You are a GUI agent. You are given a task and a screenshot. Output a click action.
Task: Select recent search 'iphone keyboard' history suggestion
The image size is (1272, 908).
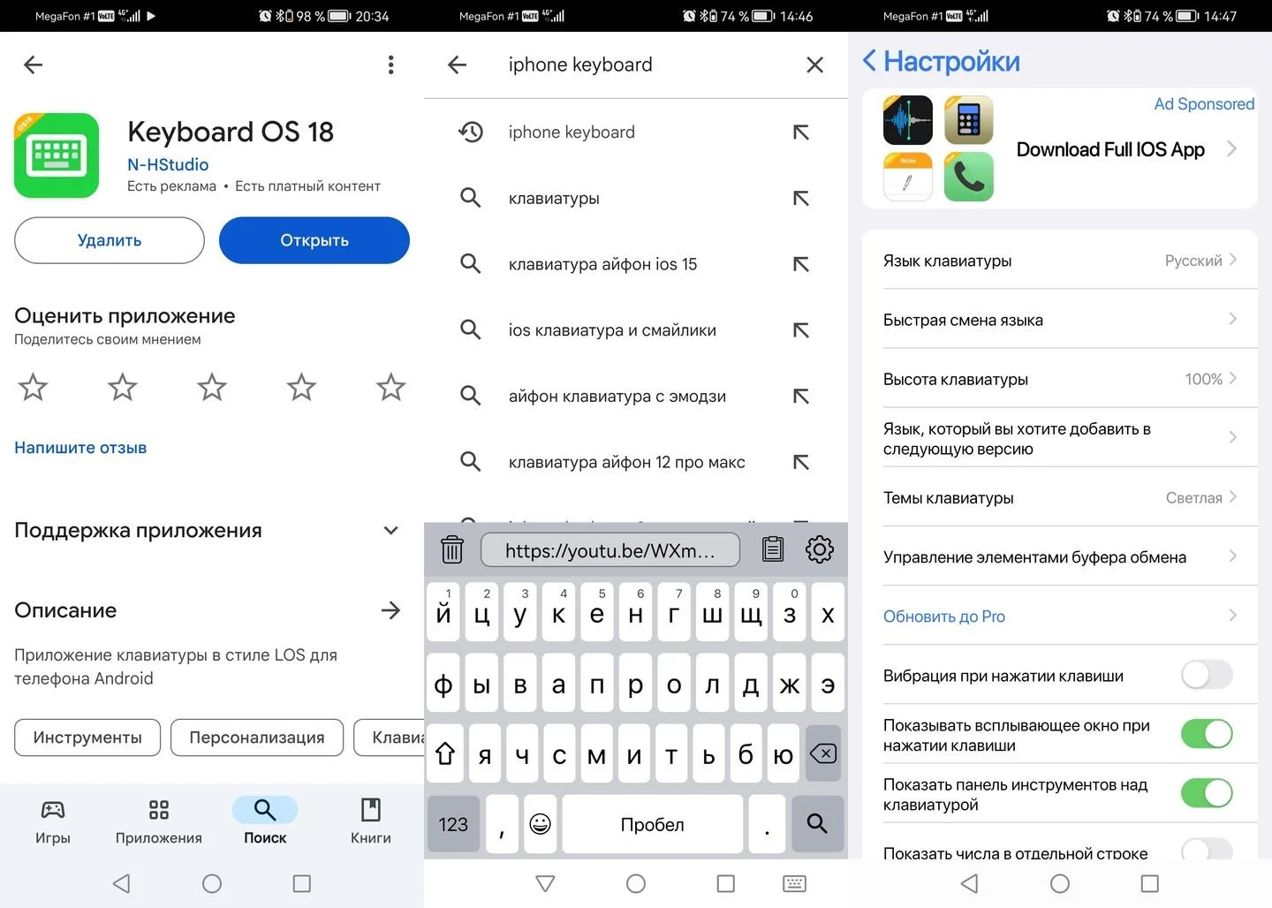click(x=636, y=132)
